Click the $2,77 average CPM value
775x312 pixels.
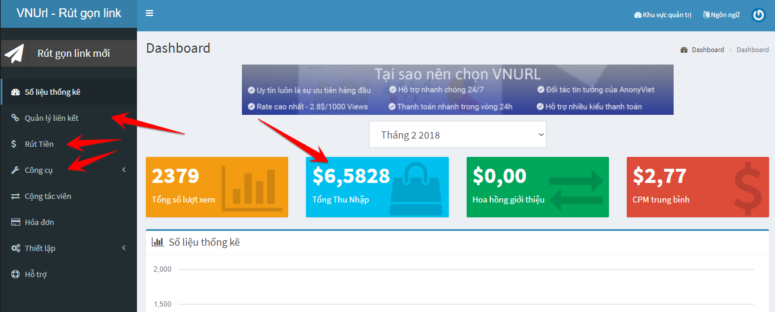659,176
